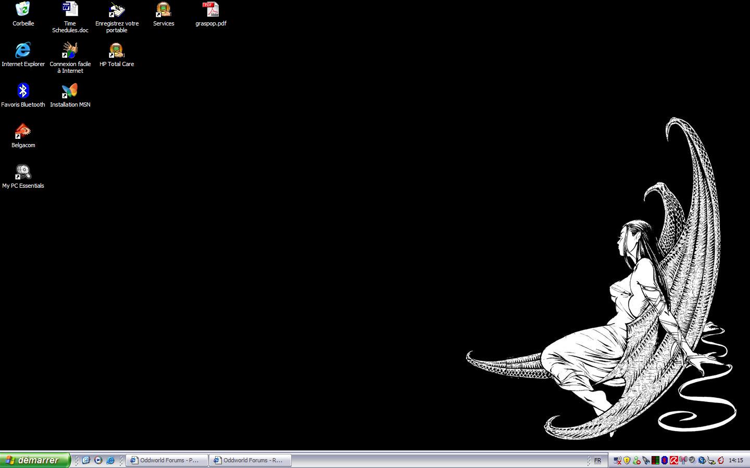Launch Windows Media Player from Quick Launch

point(98,460)
